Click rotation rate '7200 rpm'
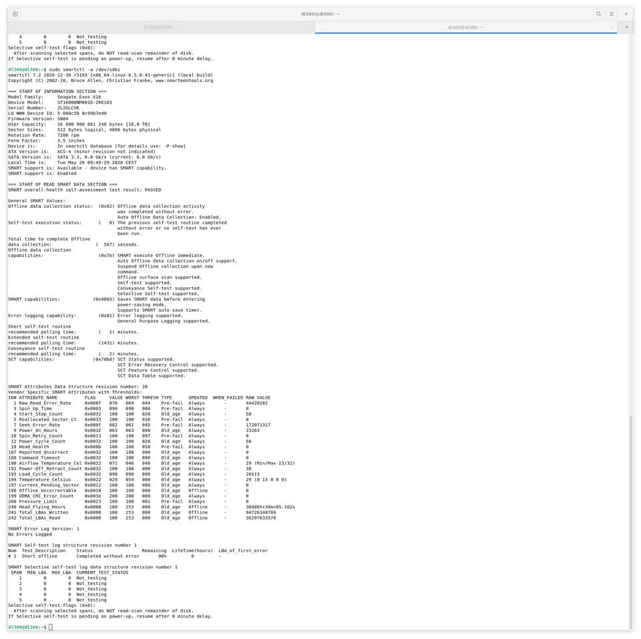 pos(68,136)
